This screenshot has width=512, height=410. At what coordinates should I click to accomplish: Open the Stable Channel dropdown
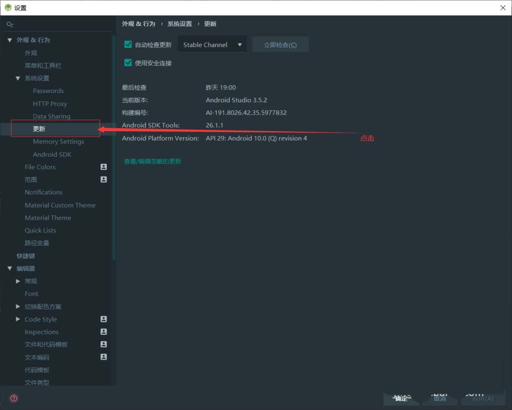[212, 44]
